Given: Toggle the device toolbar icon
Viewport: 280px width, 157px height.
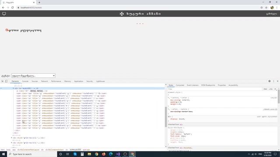Looking at the screenshot, I should [6, 81].
